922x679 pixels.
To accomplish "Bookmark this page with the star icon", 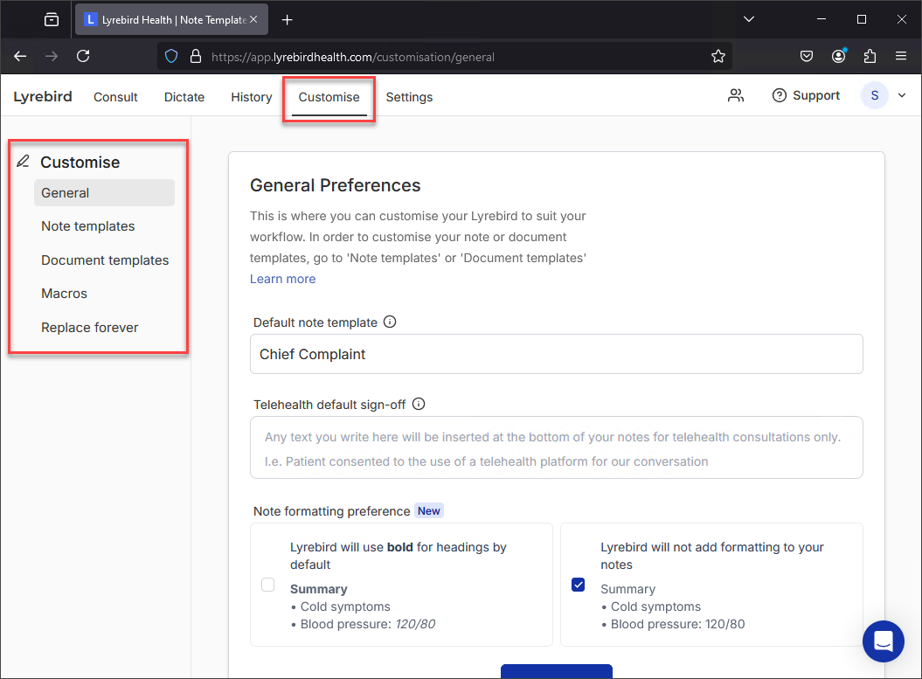I will tap(718, 57).
